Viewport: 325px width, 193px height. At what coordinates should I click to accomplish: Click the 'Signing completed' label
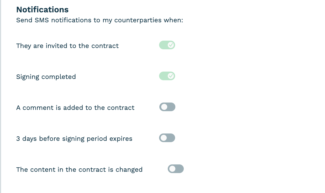(x=46, y=77)
